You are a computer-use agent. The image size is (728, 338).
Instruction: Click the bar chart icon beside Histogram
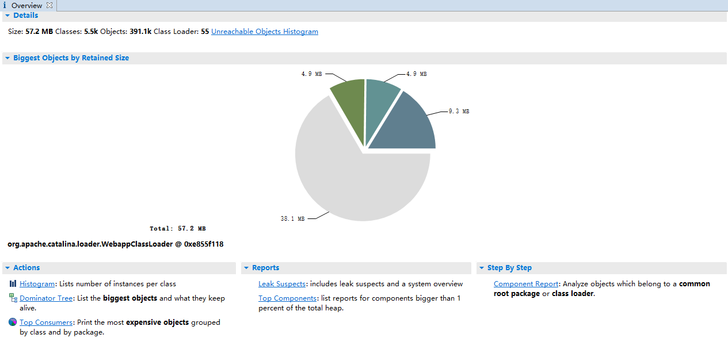[13, 284]
